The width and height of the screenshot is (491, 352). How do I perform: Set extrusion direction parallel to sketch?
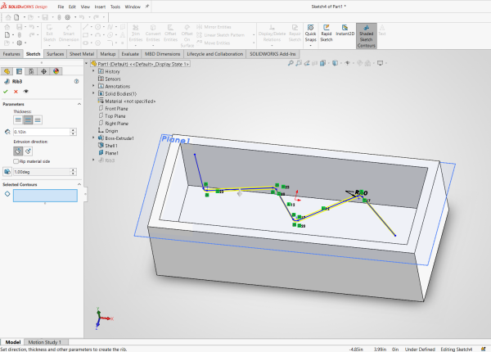pyautogui.click(x=18, y=151)
